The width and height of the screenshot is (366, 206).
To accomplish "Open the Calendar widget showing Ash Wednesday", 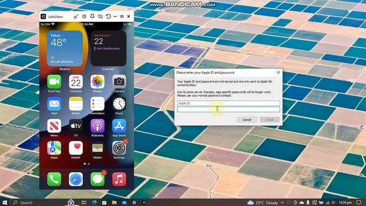I will pos(108,48).
